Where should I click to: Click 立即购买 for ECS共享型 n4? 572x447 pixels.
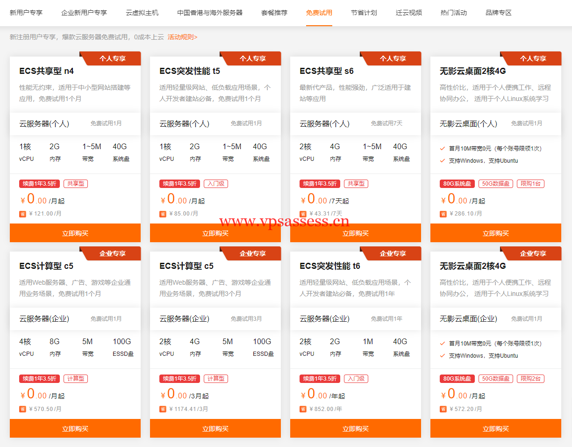[75, 233]
